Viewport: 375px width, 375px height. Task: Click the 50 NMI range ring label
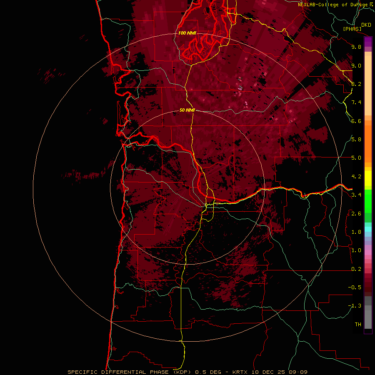coord(187,110)
